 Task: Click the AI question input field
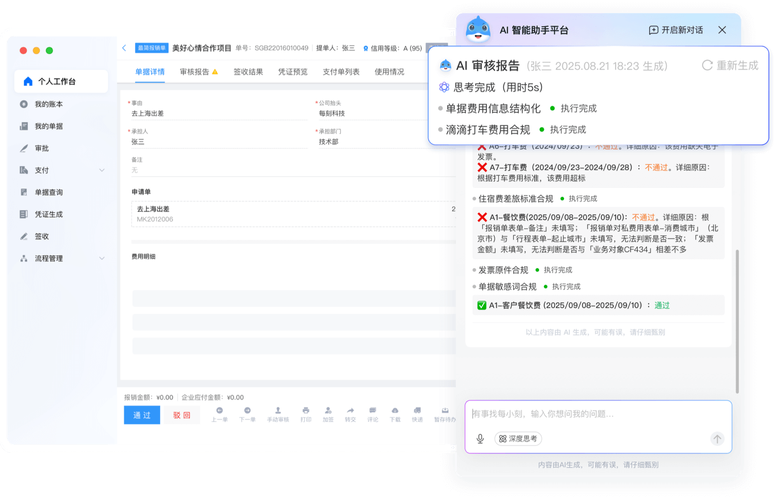click(597, 414)
